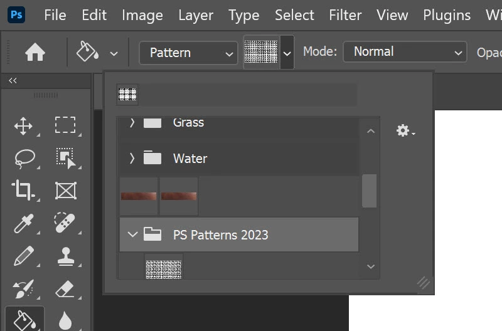Open the Filter menu

tap(345, 15)
